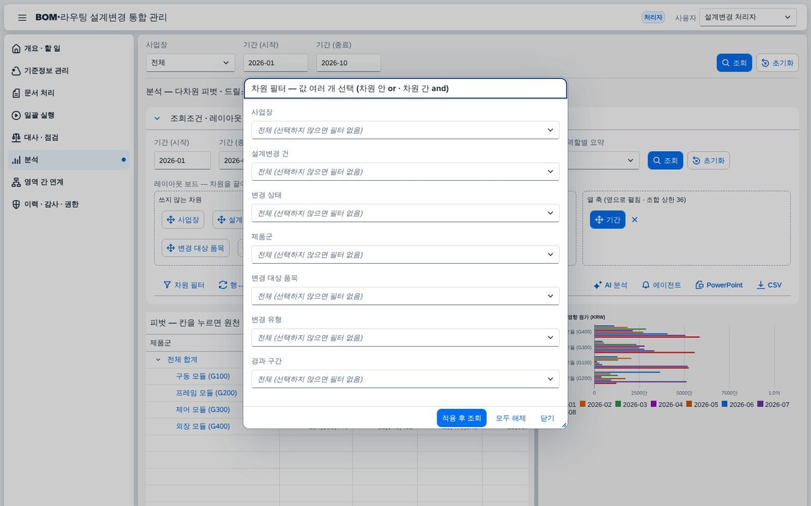Click the 2026-05 legend swatch
The height and width of the screenshot is (506, 811).
689,404
